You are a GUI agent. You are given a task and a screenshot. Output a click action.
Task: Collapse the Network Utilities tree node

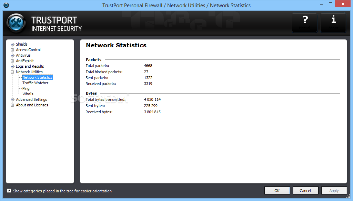pyautogui.click(x=12, y=72)
